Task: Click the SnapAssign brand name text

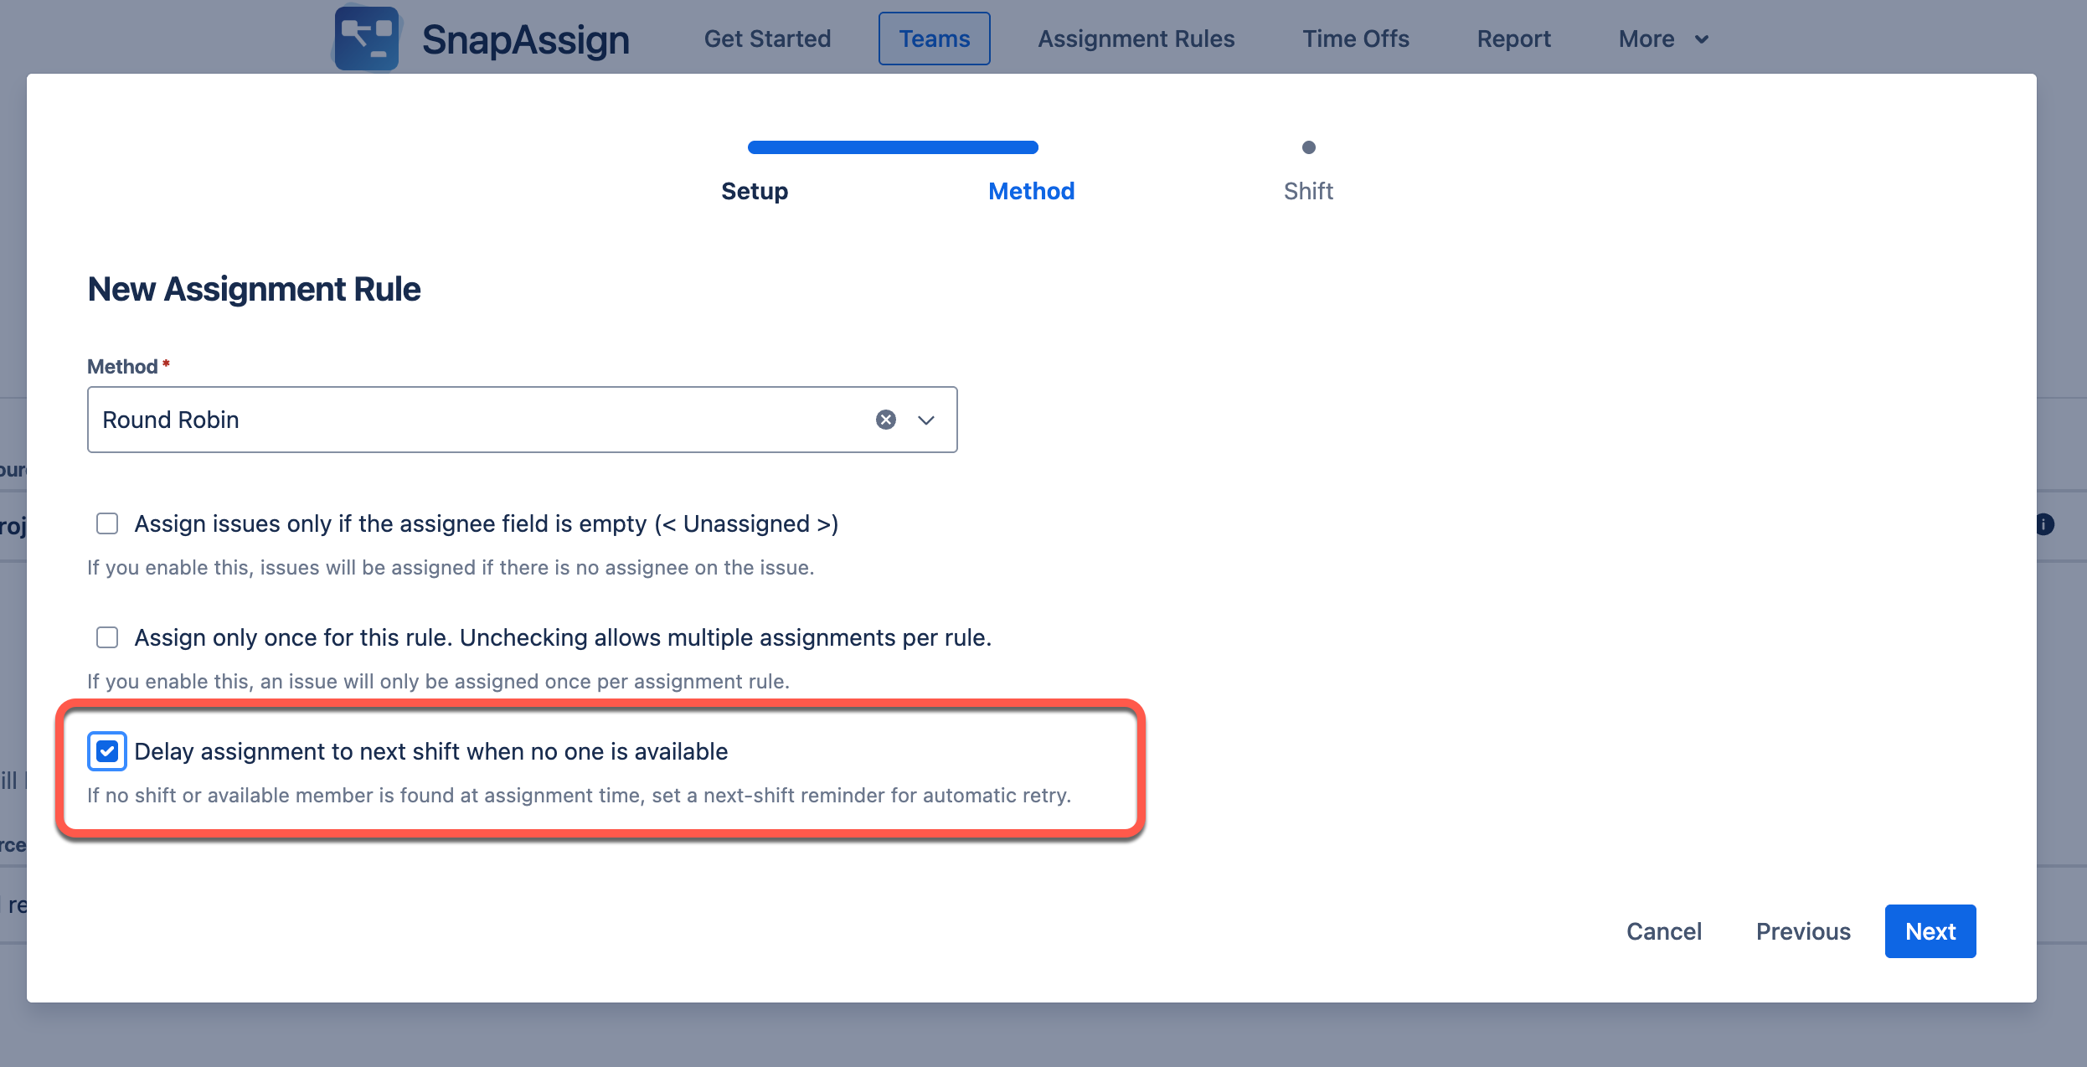Action: [x=526, y=39]
